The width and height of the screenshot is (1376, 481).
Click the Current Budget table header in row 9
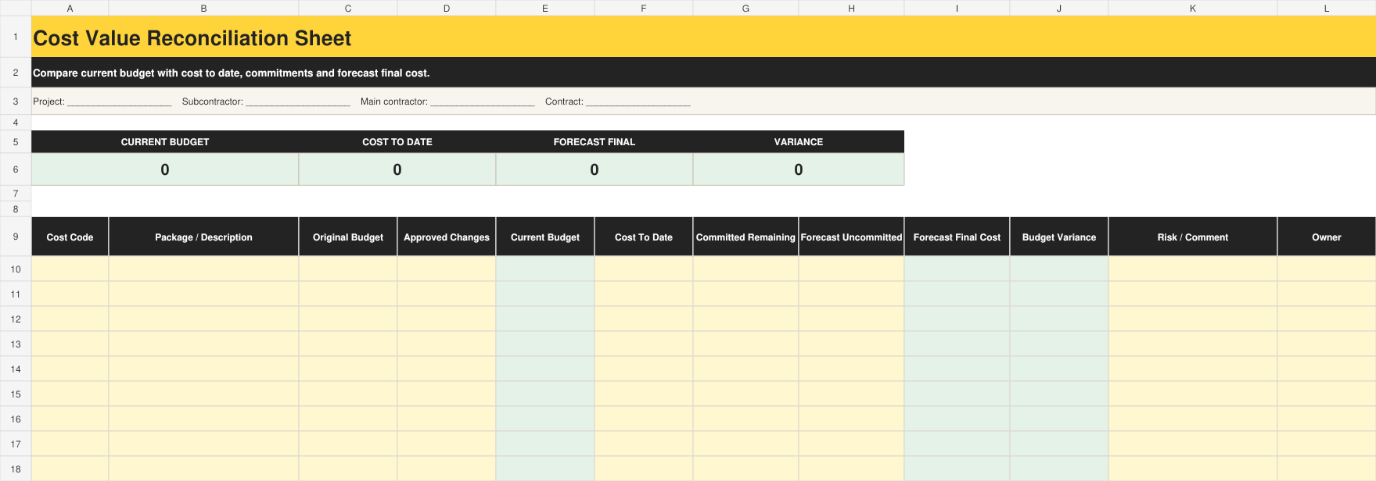pyautogui.click(x=545, y=237)
